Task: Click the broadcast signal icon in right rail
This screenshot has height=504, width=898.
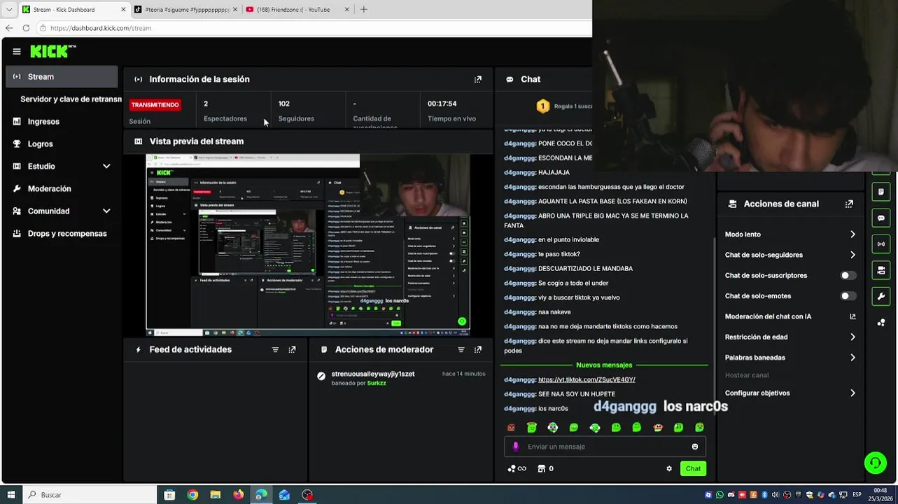Action: (881, 244)
